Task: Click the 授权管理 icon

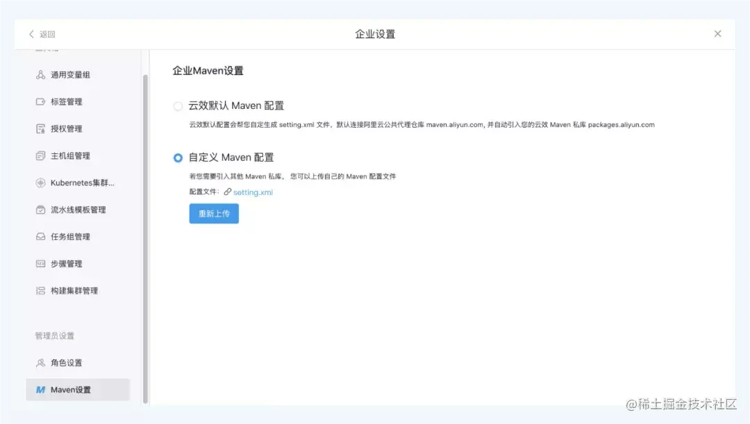Action: [41, 128]
